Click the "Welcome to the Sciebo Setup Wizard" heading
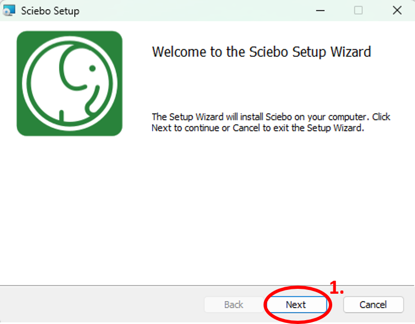 pyautogui.click(x=261, y=52)
